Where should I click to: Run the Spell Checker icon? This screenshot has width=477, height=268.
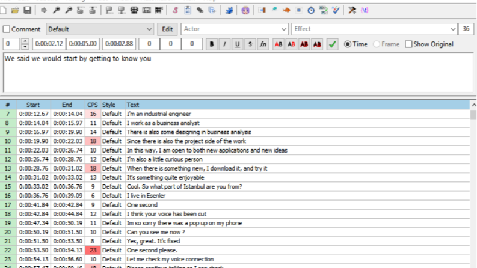336,10
